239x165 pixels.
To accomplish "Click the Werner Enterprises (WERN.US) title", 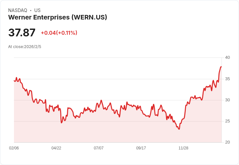I will pyautogui.click(x=57, y=17).
